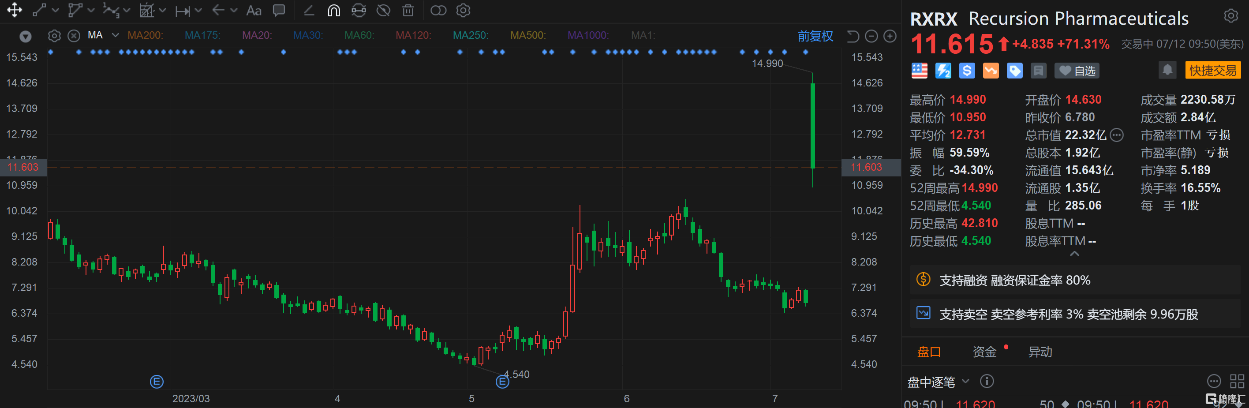Screen dimensions: 1249x408
Task: Toggle the MA175 line legend
Action: 202,35
